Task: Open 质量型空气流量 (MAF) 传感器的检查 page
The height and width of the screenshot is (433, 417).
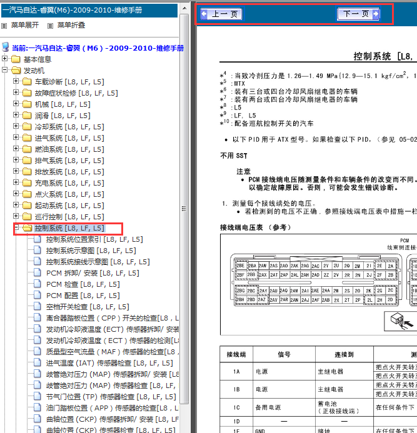Action: point(113,352)
